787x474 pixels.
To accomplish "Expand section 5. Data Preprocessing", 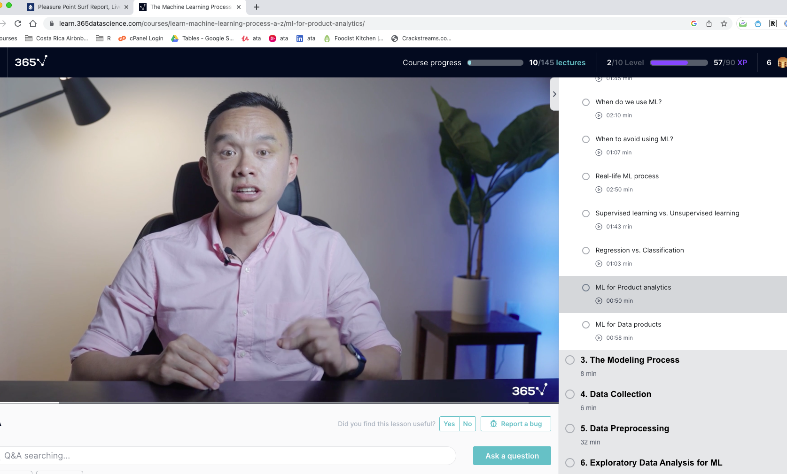I will [624, 428].
